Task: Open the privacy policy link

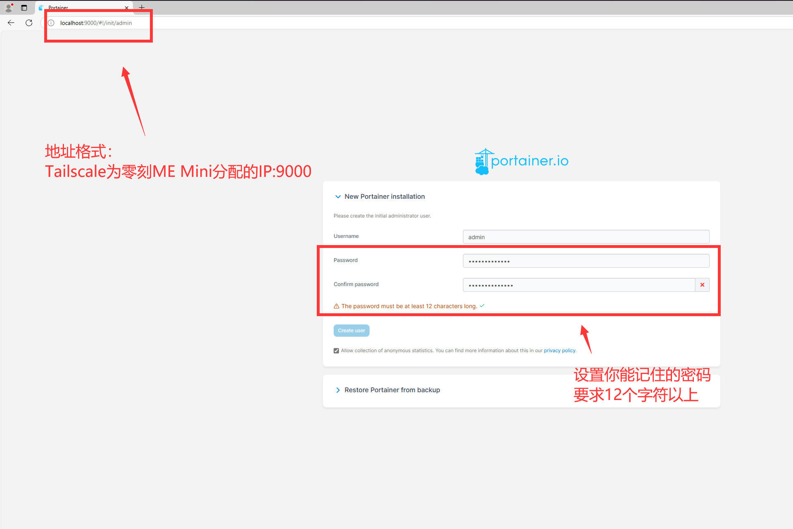Action: (x=560, y=350)
